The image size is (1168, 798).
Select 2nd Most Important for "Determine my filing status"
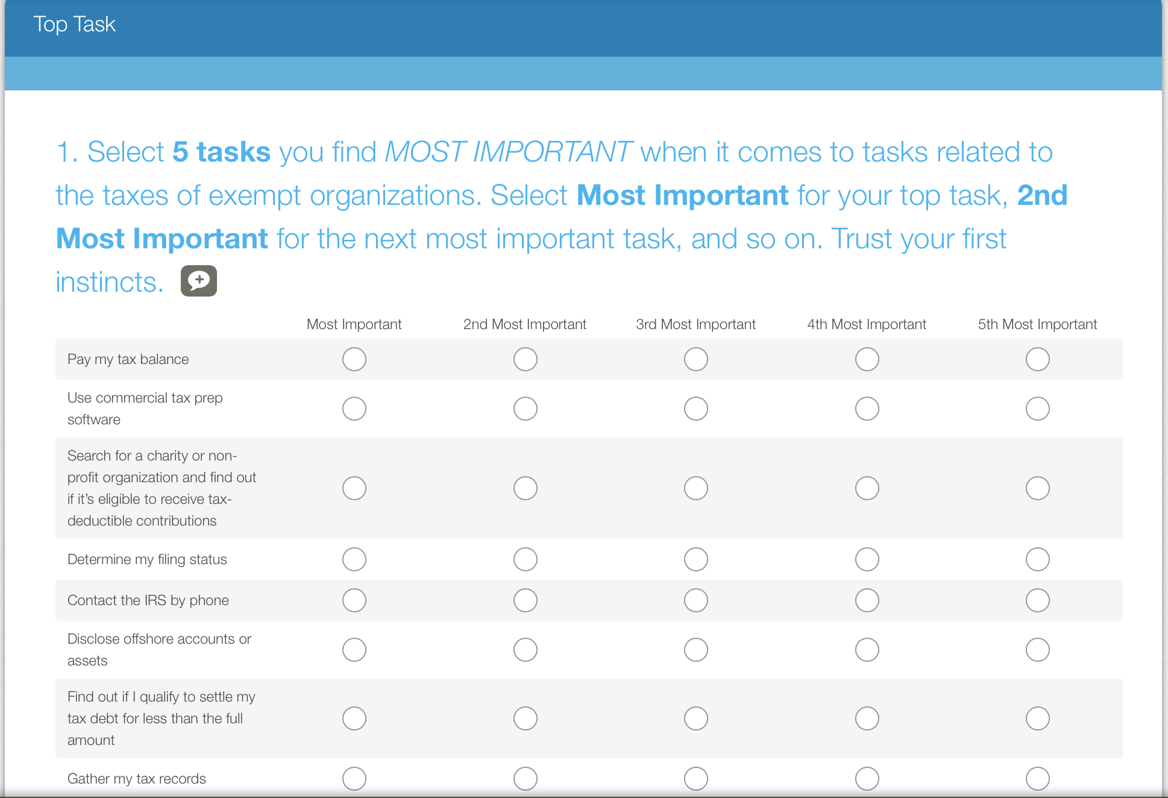point(525,559)
